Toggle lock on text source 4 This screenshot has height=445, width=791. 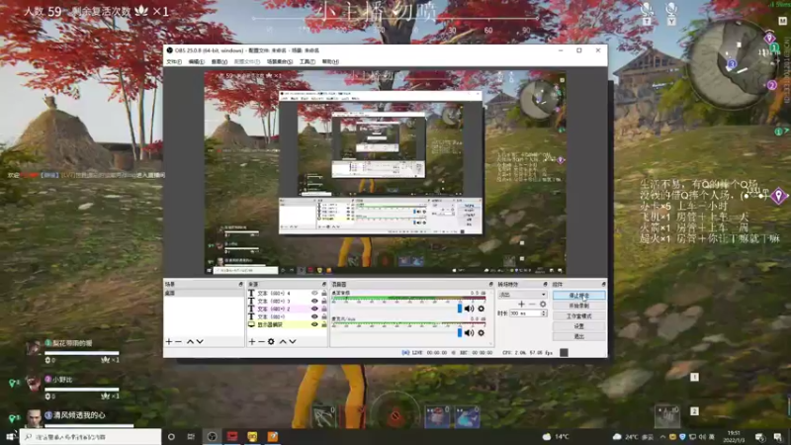pyautogui.click(x=324, y=293)
